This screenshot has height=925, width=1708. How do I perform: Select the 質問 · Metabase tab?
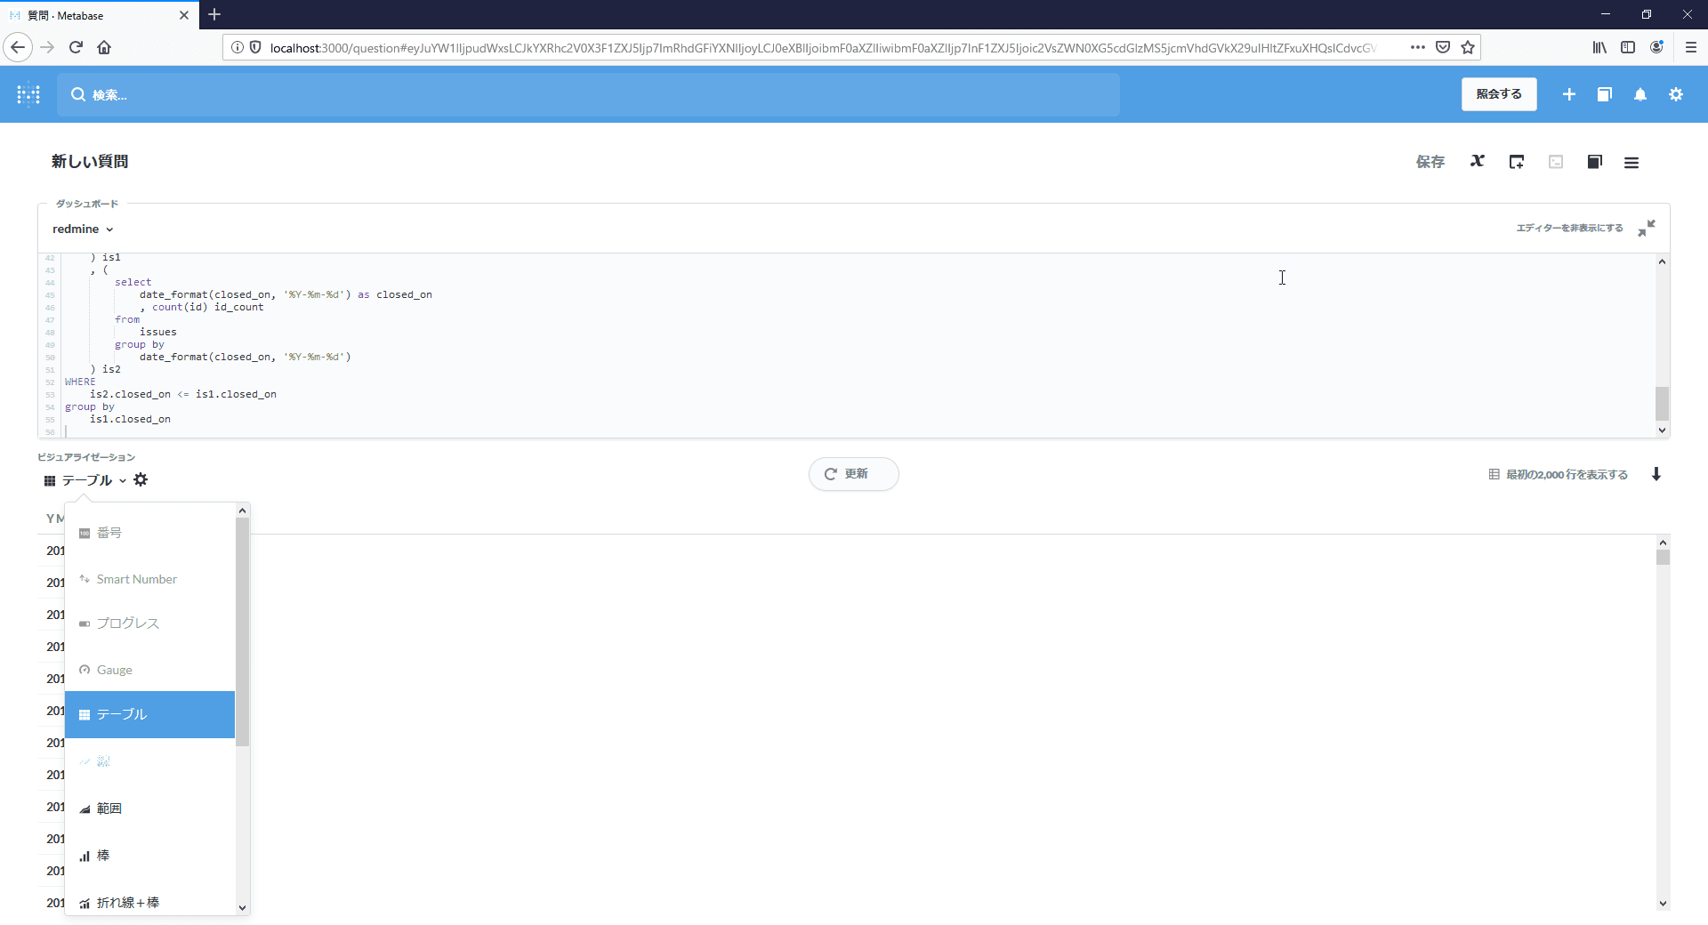[100, 15]
